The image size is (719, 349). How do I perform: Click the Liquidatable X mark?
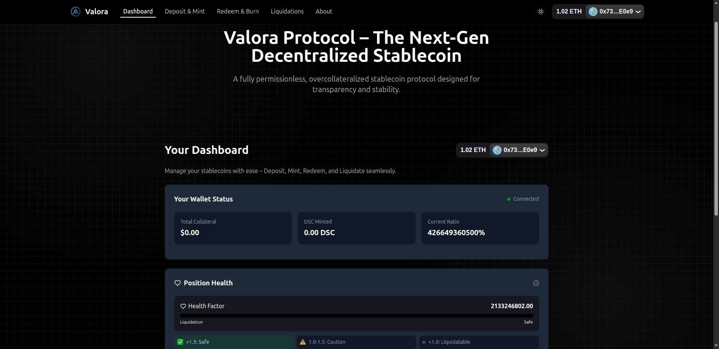point(424,342)
